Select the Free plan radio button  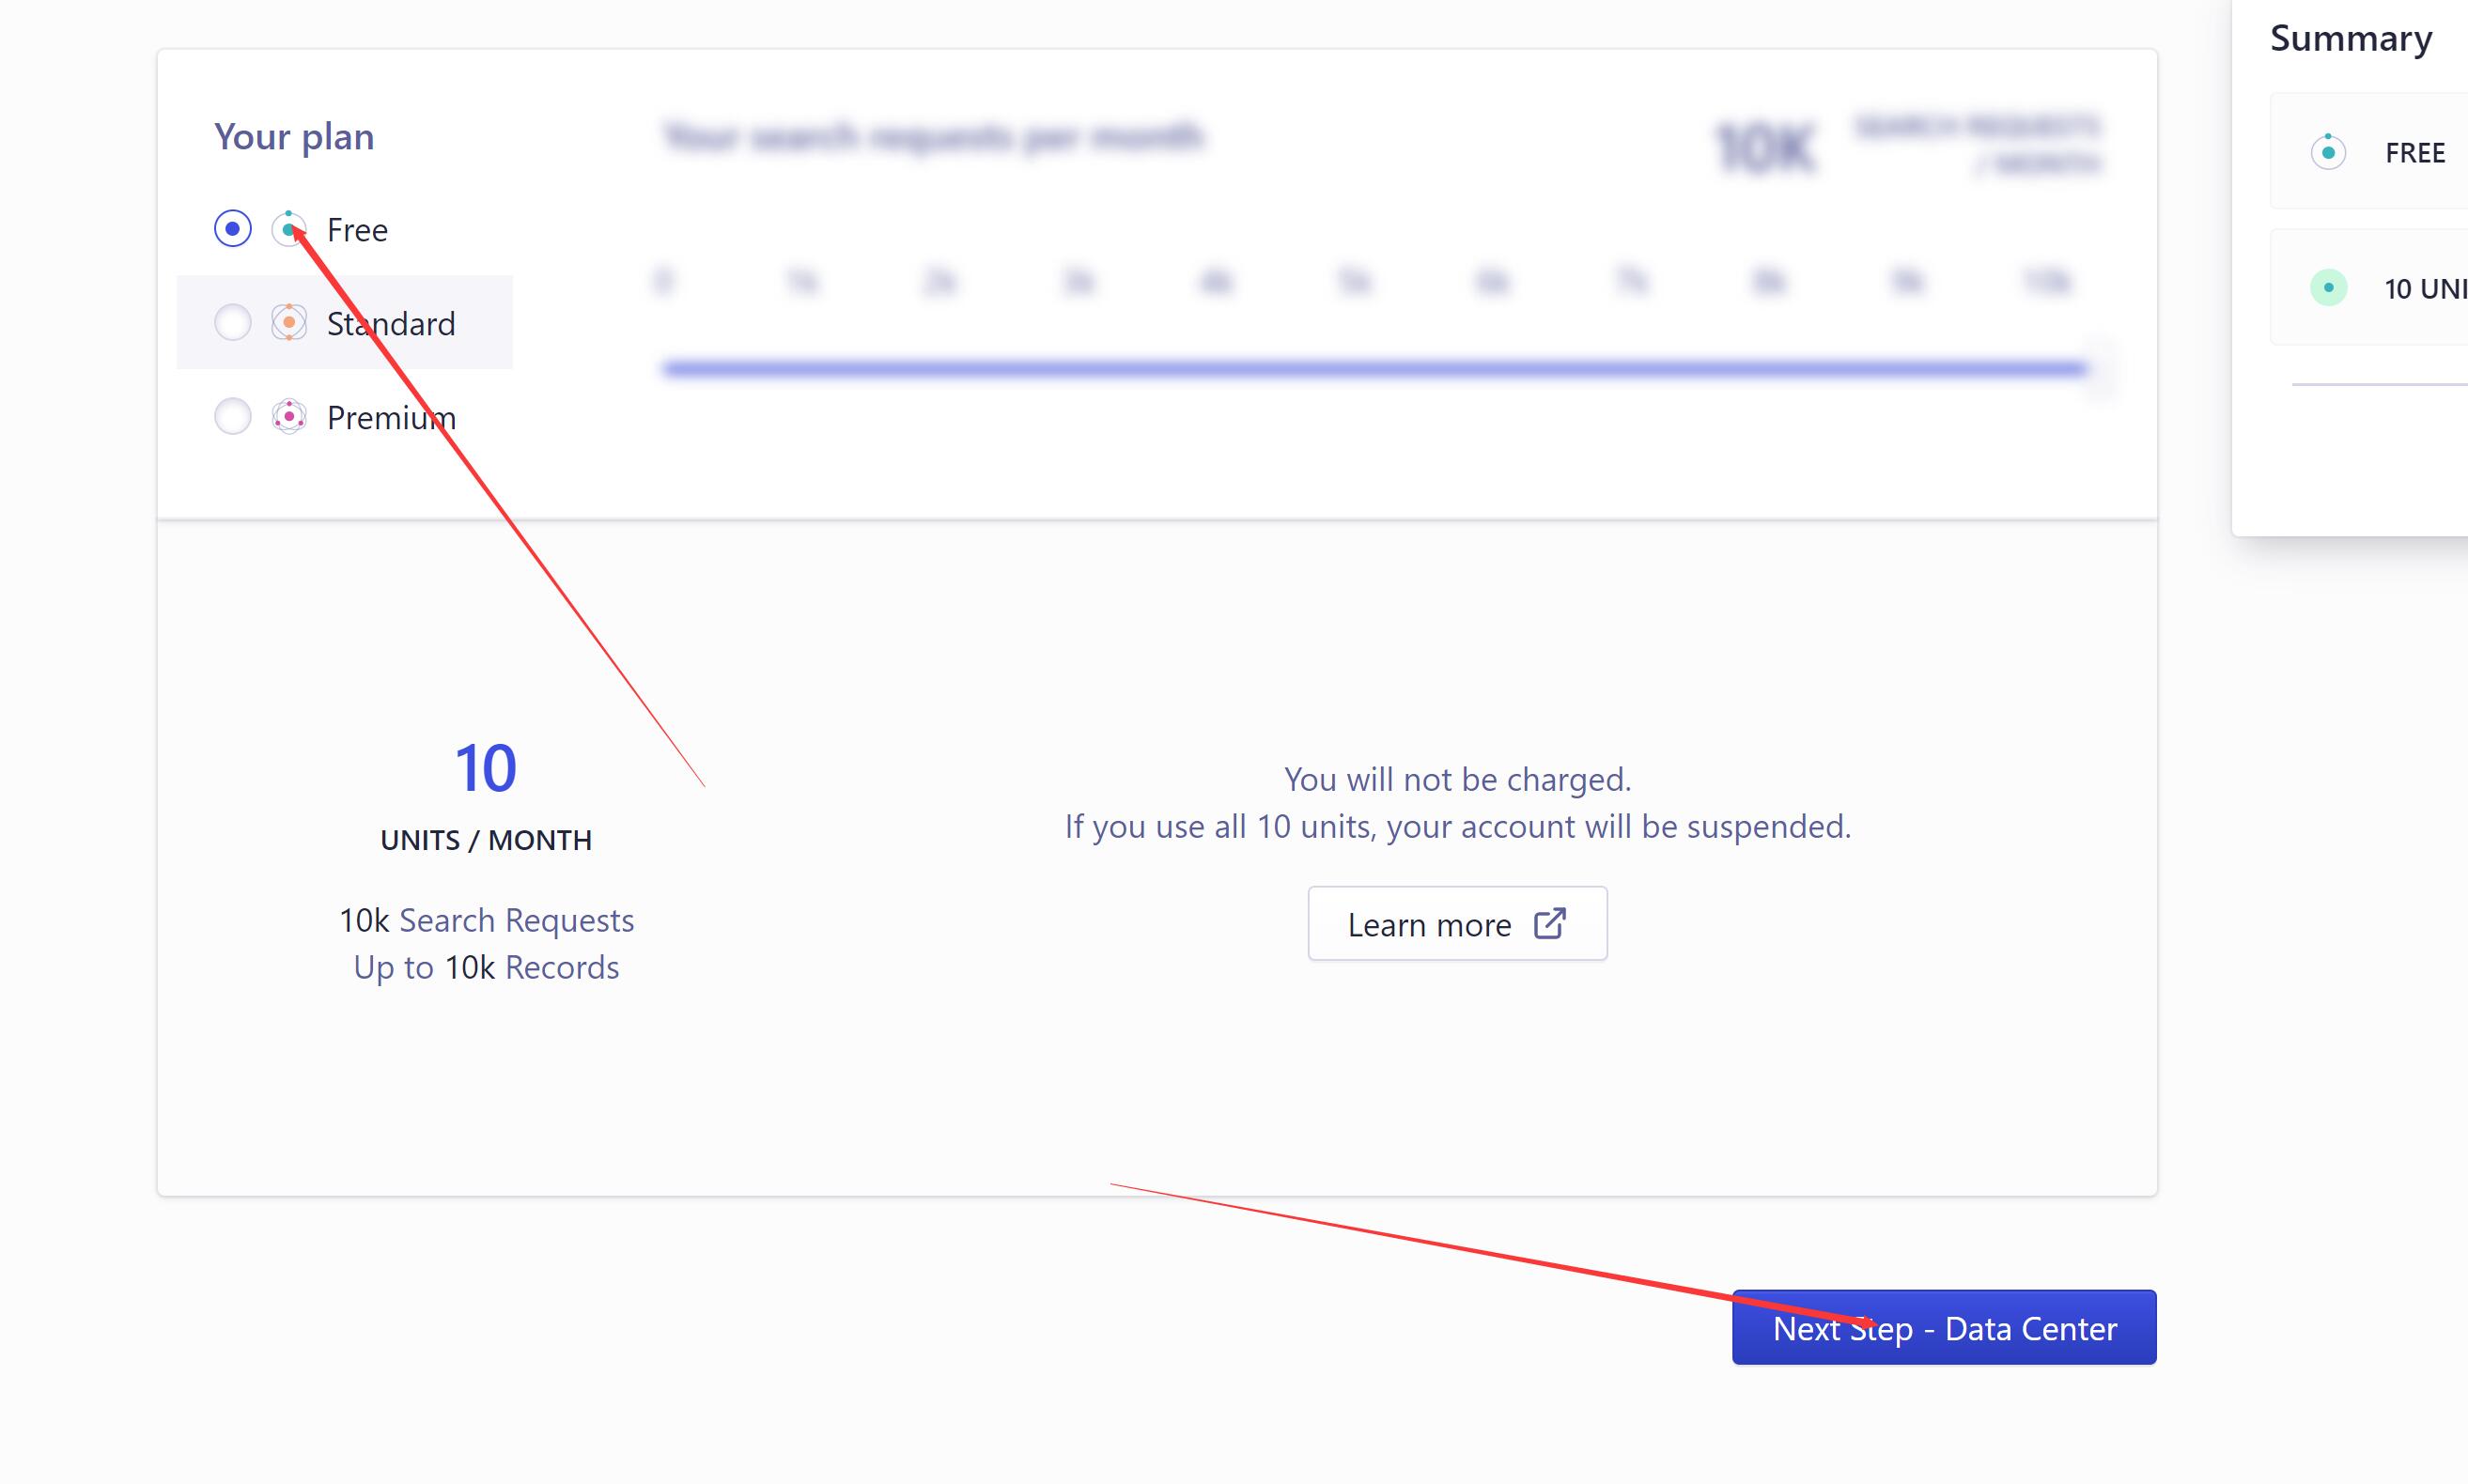pos(233,229)
